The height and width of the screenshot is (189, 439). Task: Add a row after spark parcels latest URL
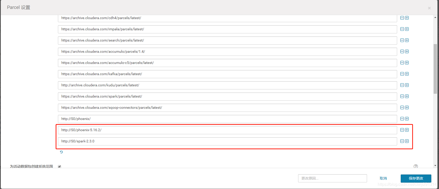click(407, 96)
